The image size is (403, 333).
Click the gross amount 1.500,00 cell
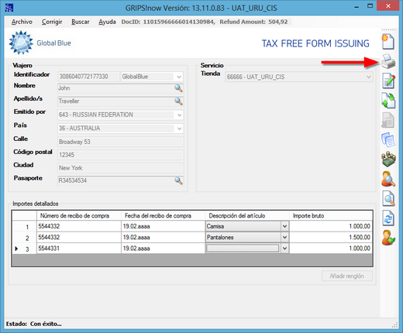tap(331, 237)
